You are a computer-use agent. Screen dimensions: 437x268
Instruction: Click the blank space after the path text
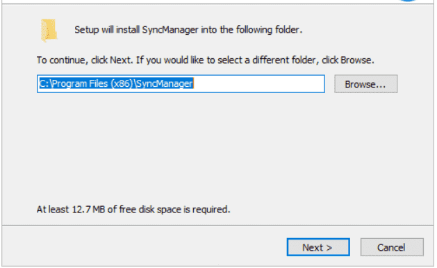pos(258,84)
